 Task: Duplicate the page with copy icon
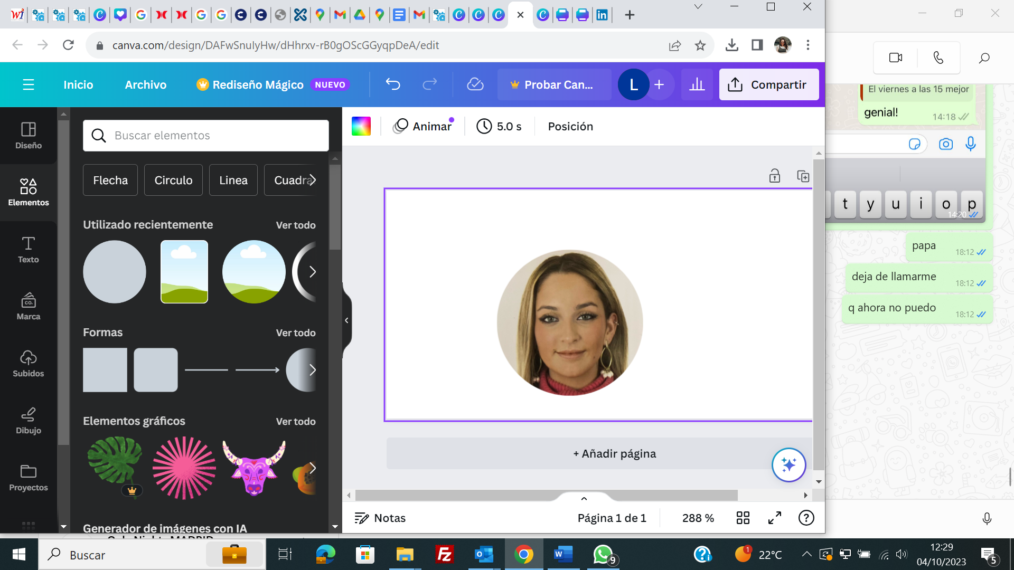click(803, 176)
